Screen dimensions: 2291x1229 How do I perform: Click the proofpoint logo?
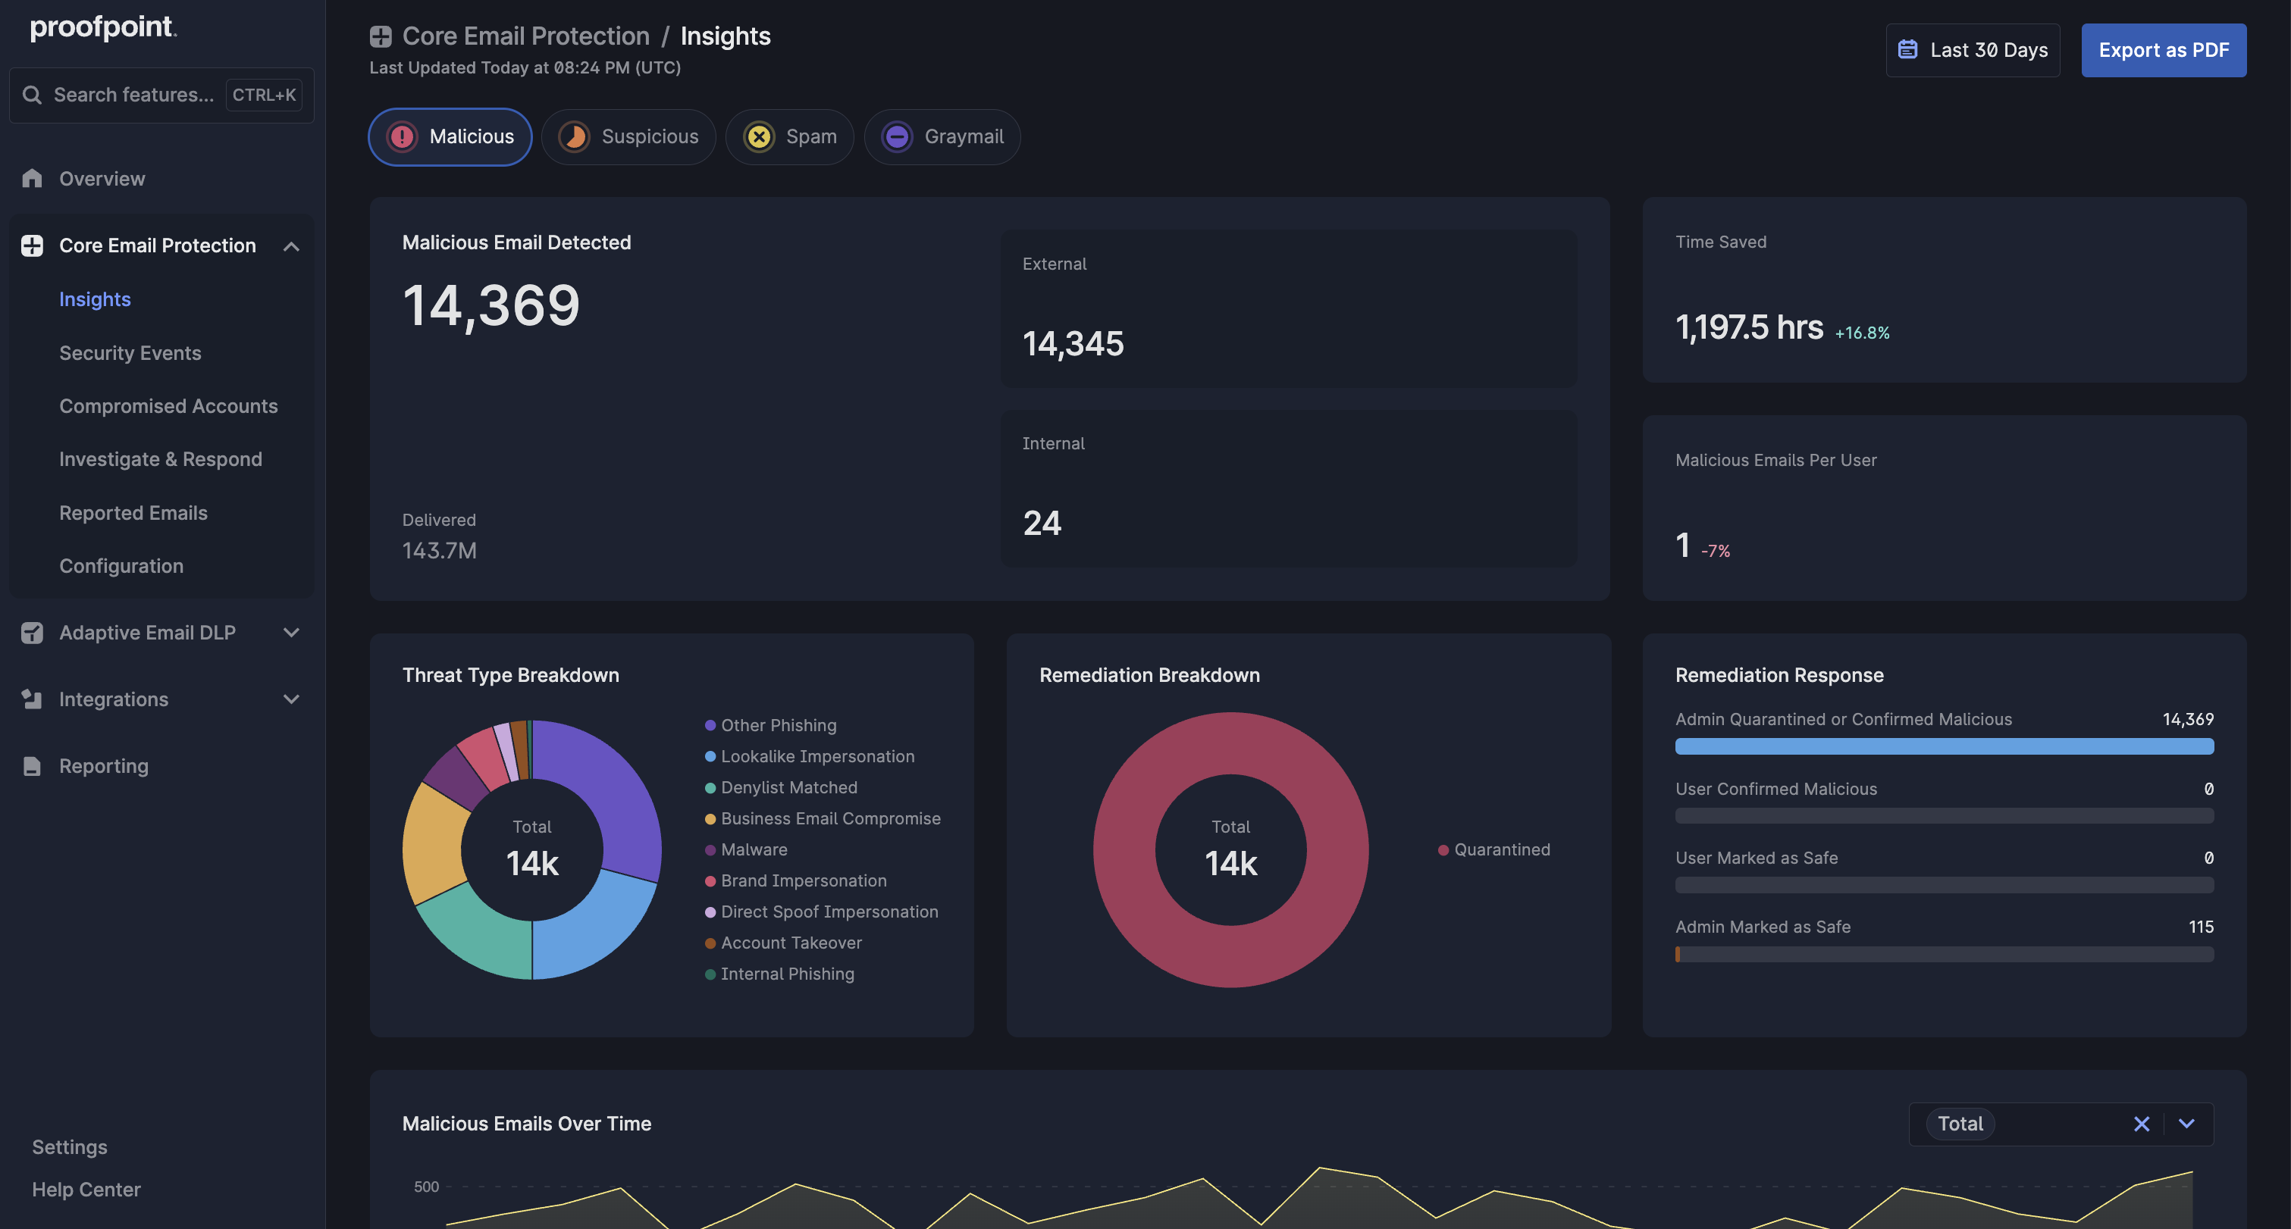pyautogui.click(x=103, y=27)
